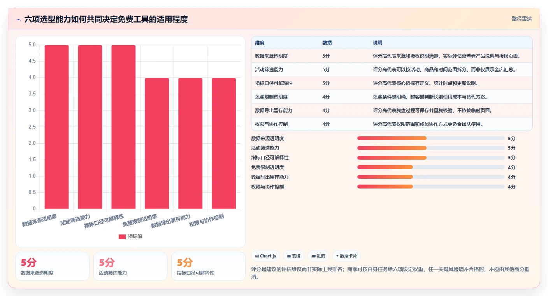
Task: Click description starting 免费条件越明确
Action: 430,97
